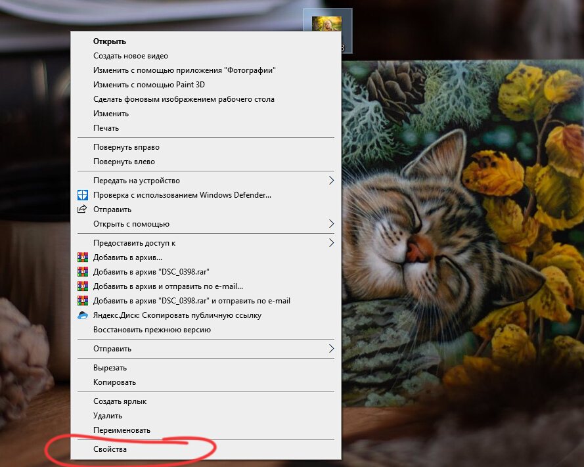Choose Добавить в архив... entry
This screenshot has width=584, height=467.
tap(206, 257)
